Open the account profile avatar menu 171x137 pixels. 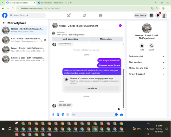click(x=164, y=15)
